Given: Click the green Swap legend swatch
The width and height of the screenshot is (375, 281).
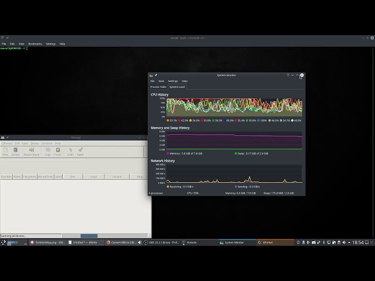Looking at the screenshot, I should [x=236, y=153].
